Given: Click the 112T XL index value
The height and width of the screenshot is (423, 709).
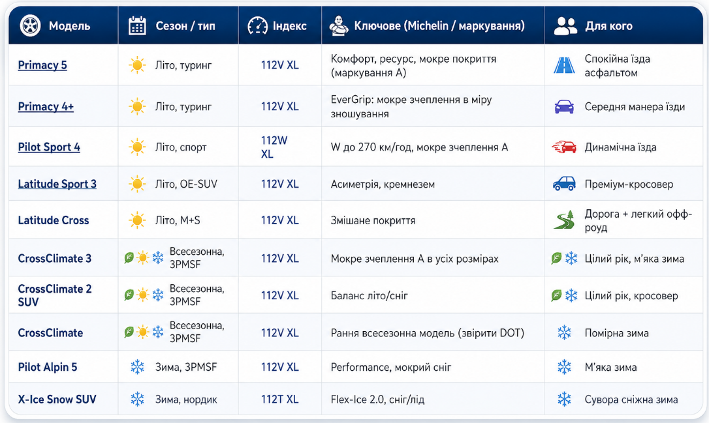Looking at the screenshot, I should click(280, 400).
